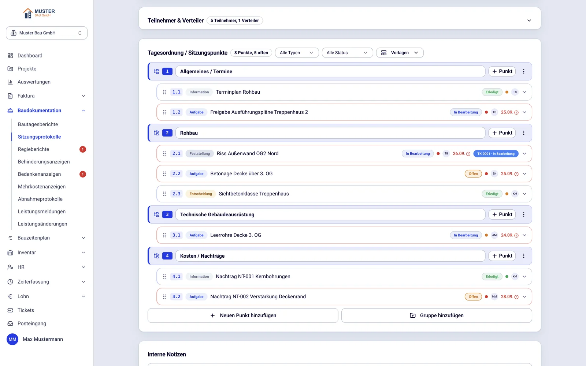Add Punkt to Technische Gebäudeausrüstung group
The image size is (586, 366).
(502, 214)
